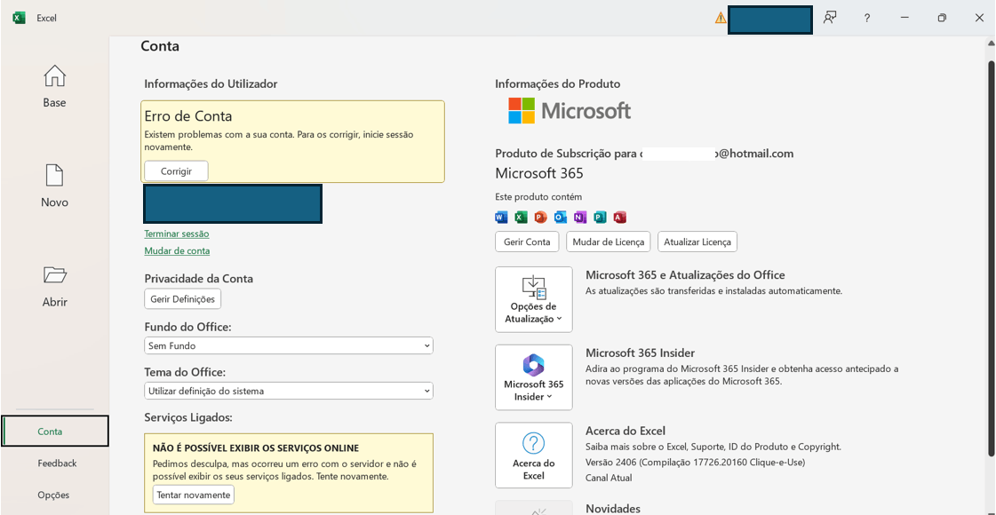996x515 pixels.
Task: Click the Canal Atual text
Action: tap(609, 478)
